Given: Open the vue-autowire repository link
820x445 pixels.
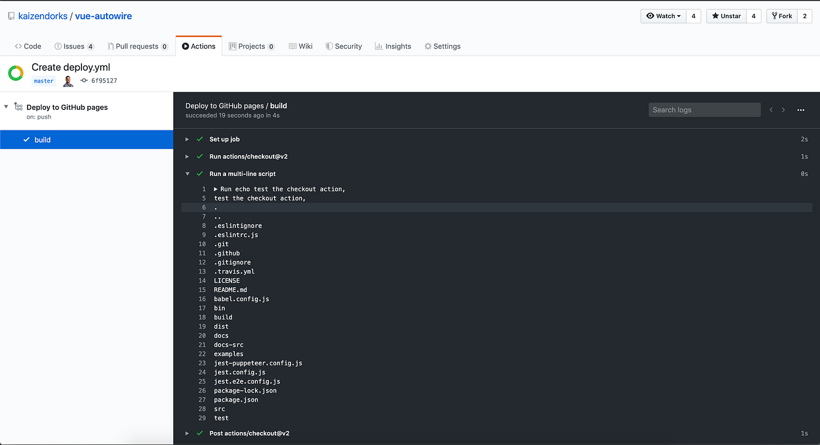Looking at the screenshot, I should click(103, 16).
